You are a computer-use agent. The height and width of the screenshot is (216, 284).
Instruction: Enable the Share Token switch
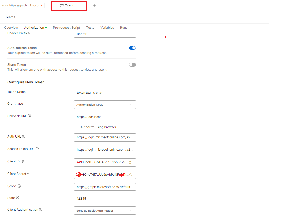coord(132,65)
